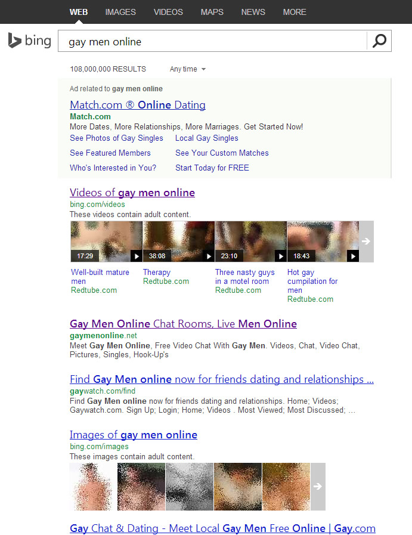Click next arrow on videos carousel

pos(366,241)
